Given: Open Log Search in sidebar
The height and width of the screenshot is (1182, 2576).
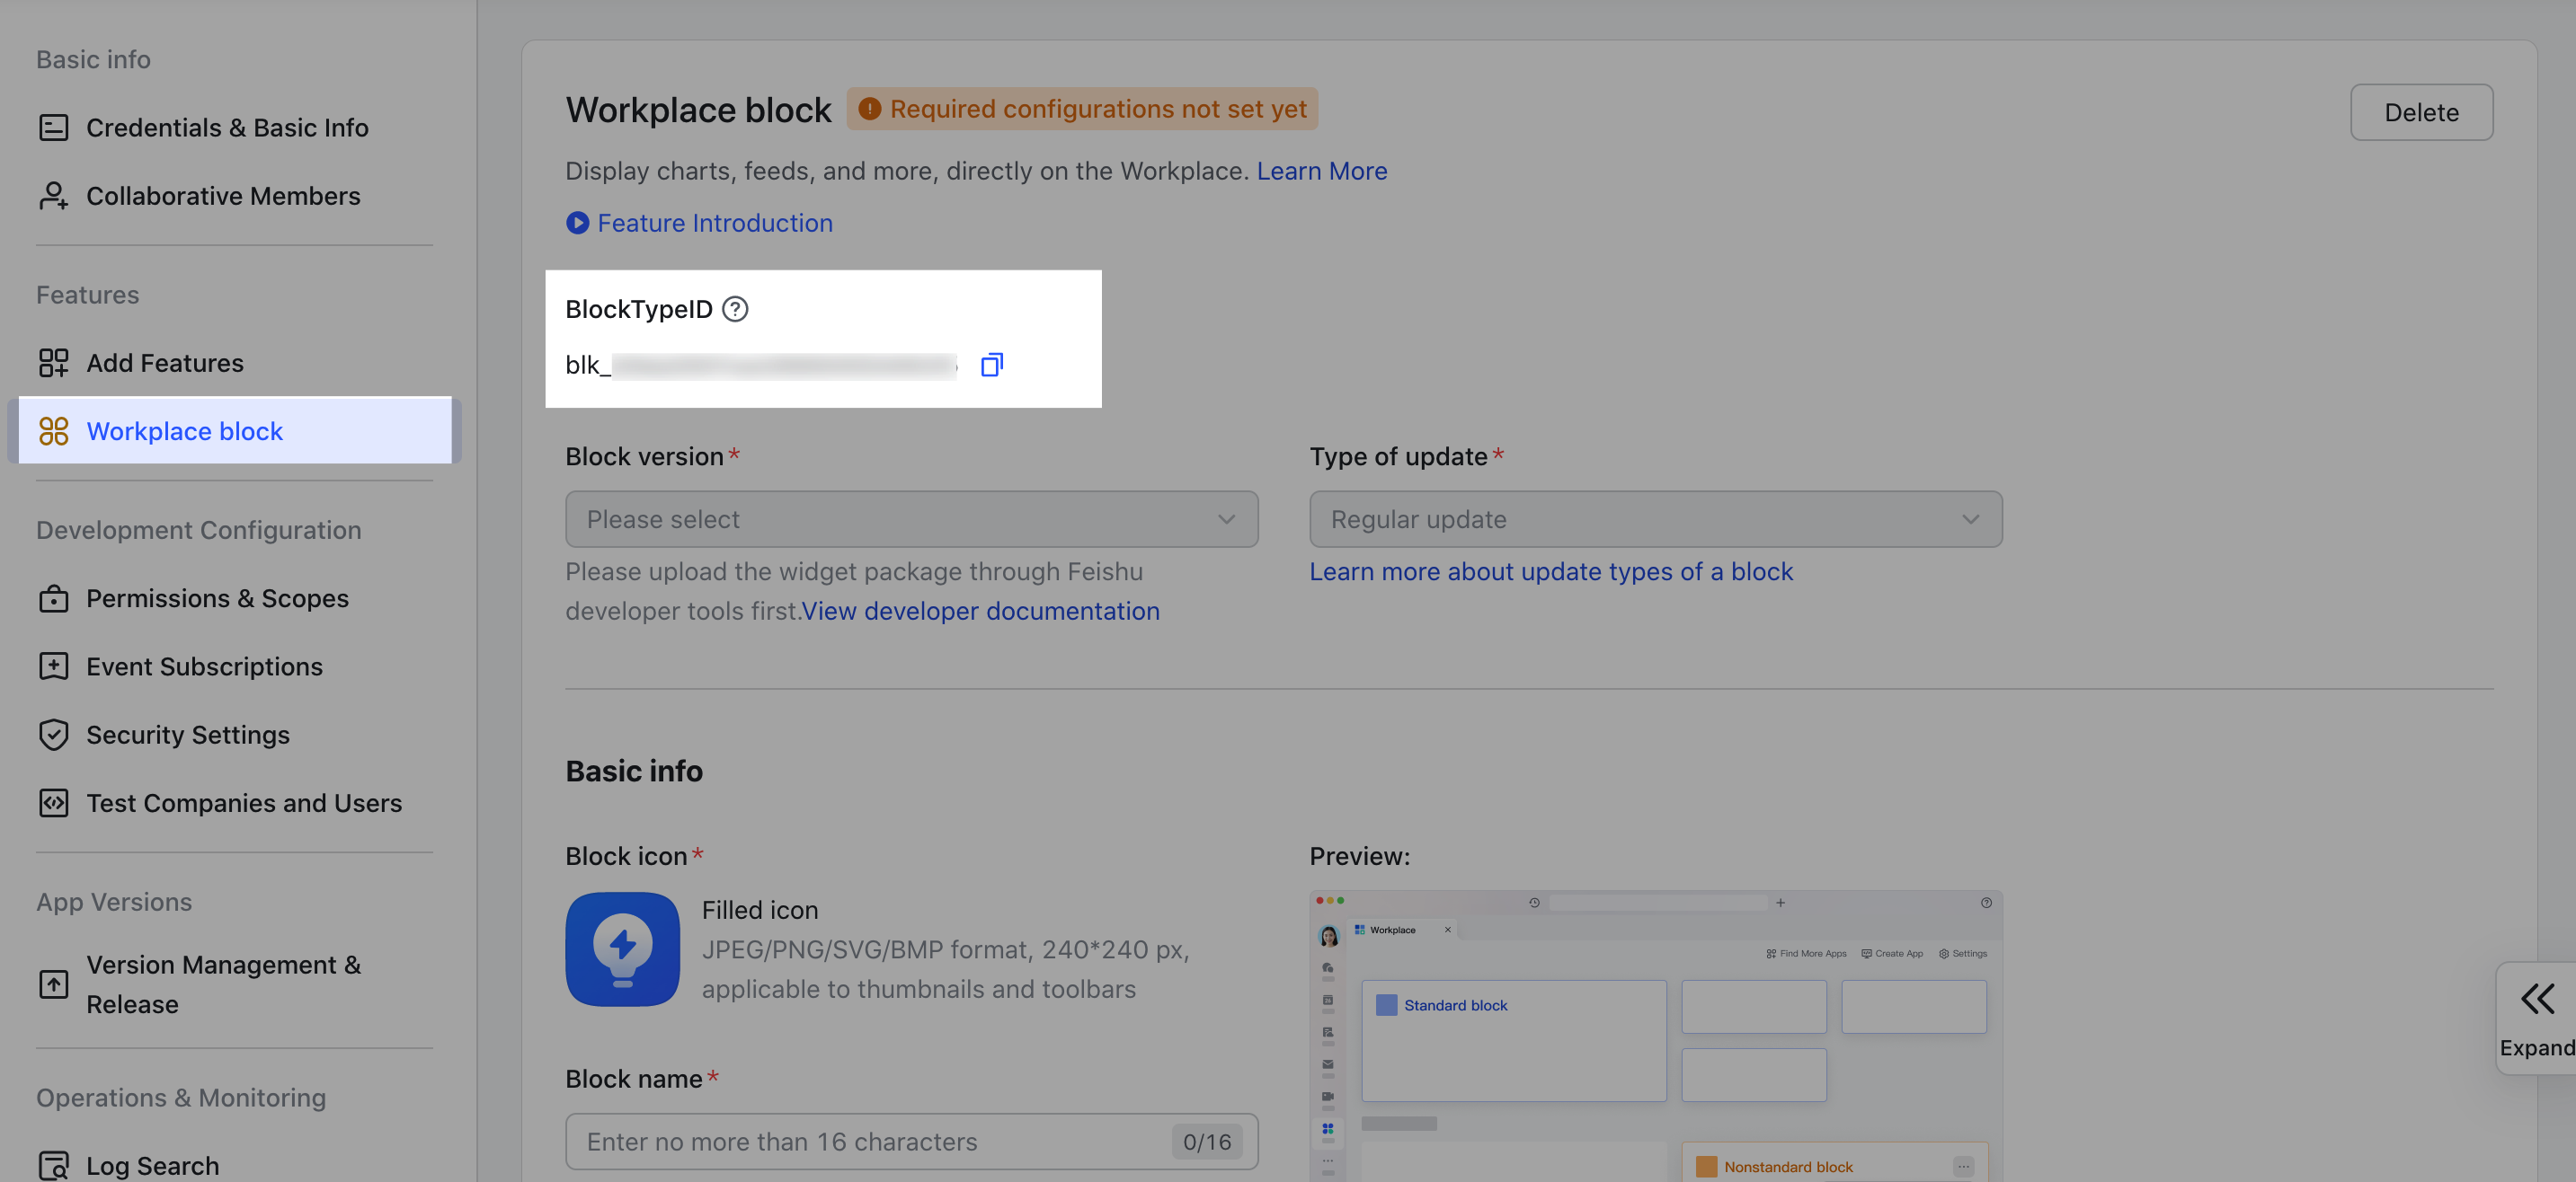Looking at the screenshot, I should pos(152,1165).
